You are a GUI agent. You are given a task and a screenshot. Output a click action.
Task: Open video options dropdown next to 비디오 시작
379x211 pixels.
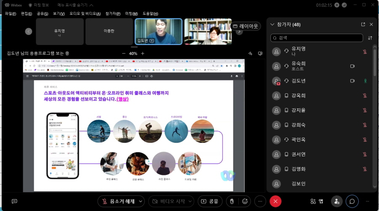coord(190,201)
